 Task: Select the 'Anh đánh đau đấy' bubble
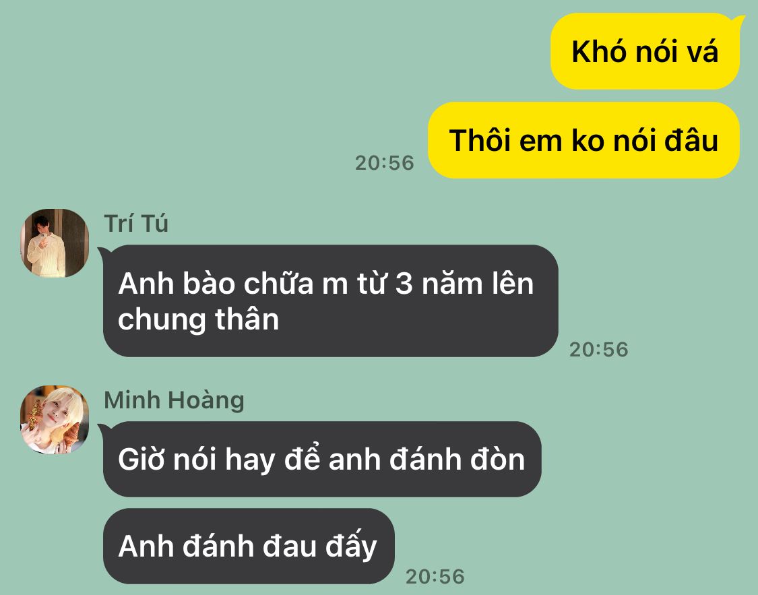(x=249, y=546)
